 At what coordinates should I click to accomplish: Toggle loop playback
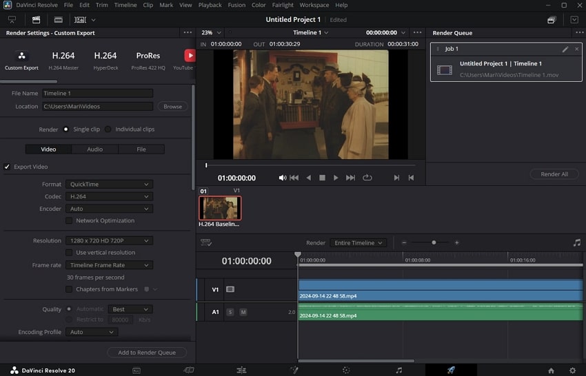(x=367, y=178)
